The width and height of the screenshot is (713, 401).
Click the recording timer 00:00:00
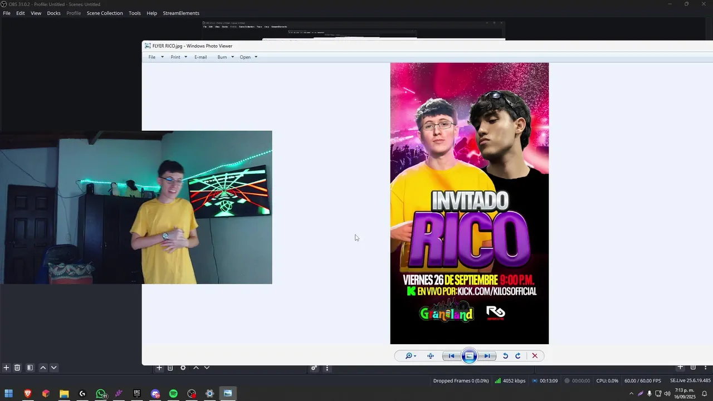coord(577,381)
